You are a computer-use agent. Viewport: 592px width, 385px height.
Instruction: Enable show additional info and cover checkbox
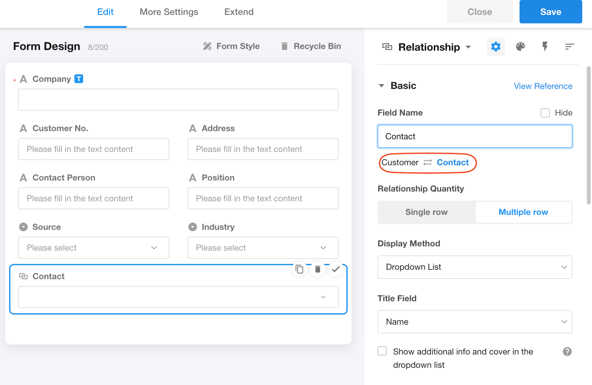pyautogui.click(x=382, y=351)
